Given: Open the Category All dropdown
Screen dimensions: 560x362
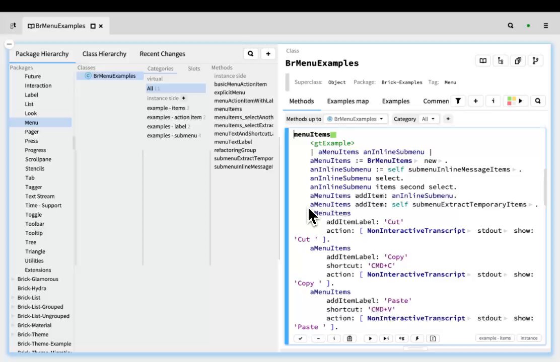Looking at the screenshot, I should pos(428,119).
